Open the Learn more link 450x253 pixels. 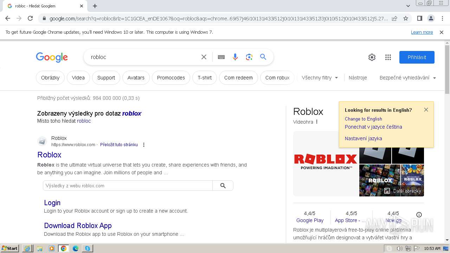(x=422, y=32)
